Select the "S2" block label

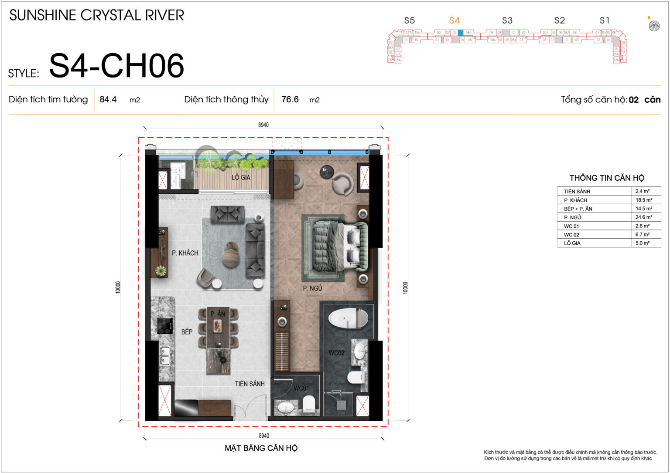tap(560, 20)
